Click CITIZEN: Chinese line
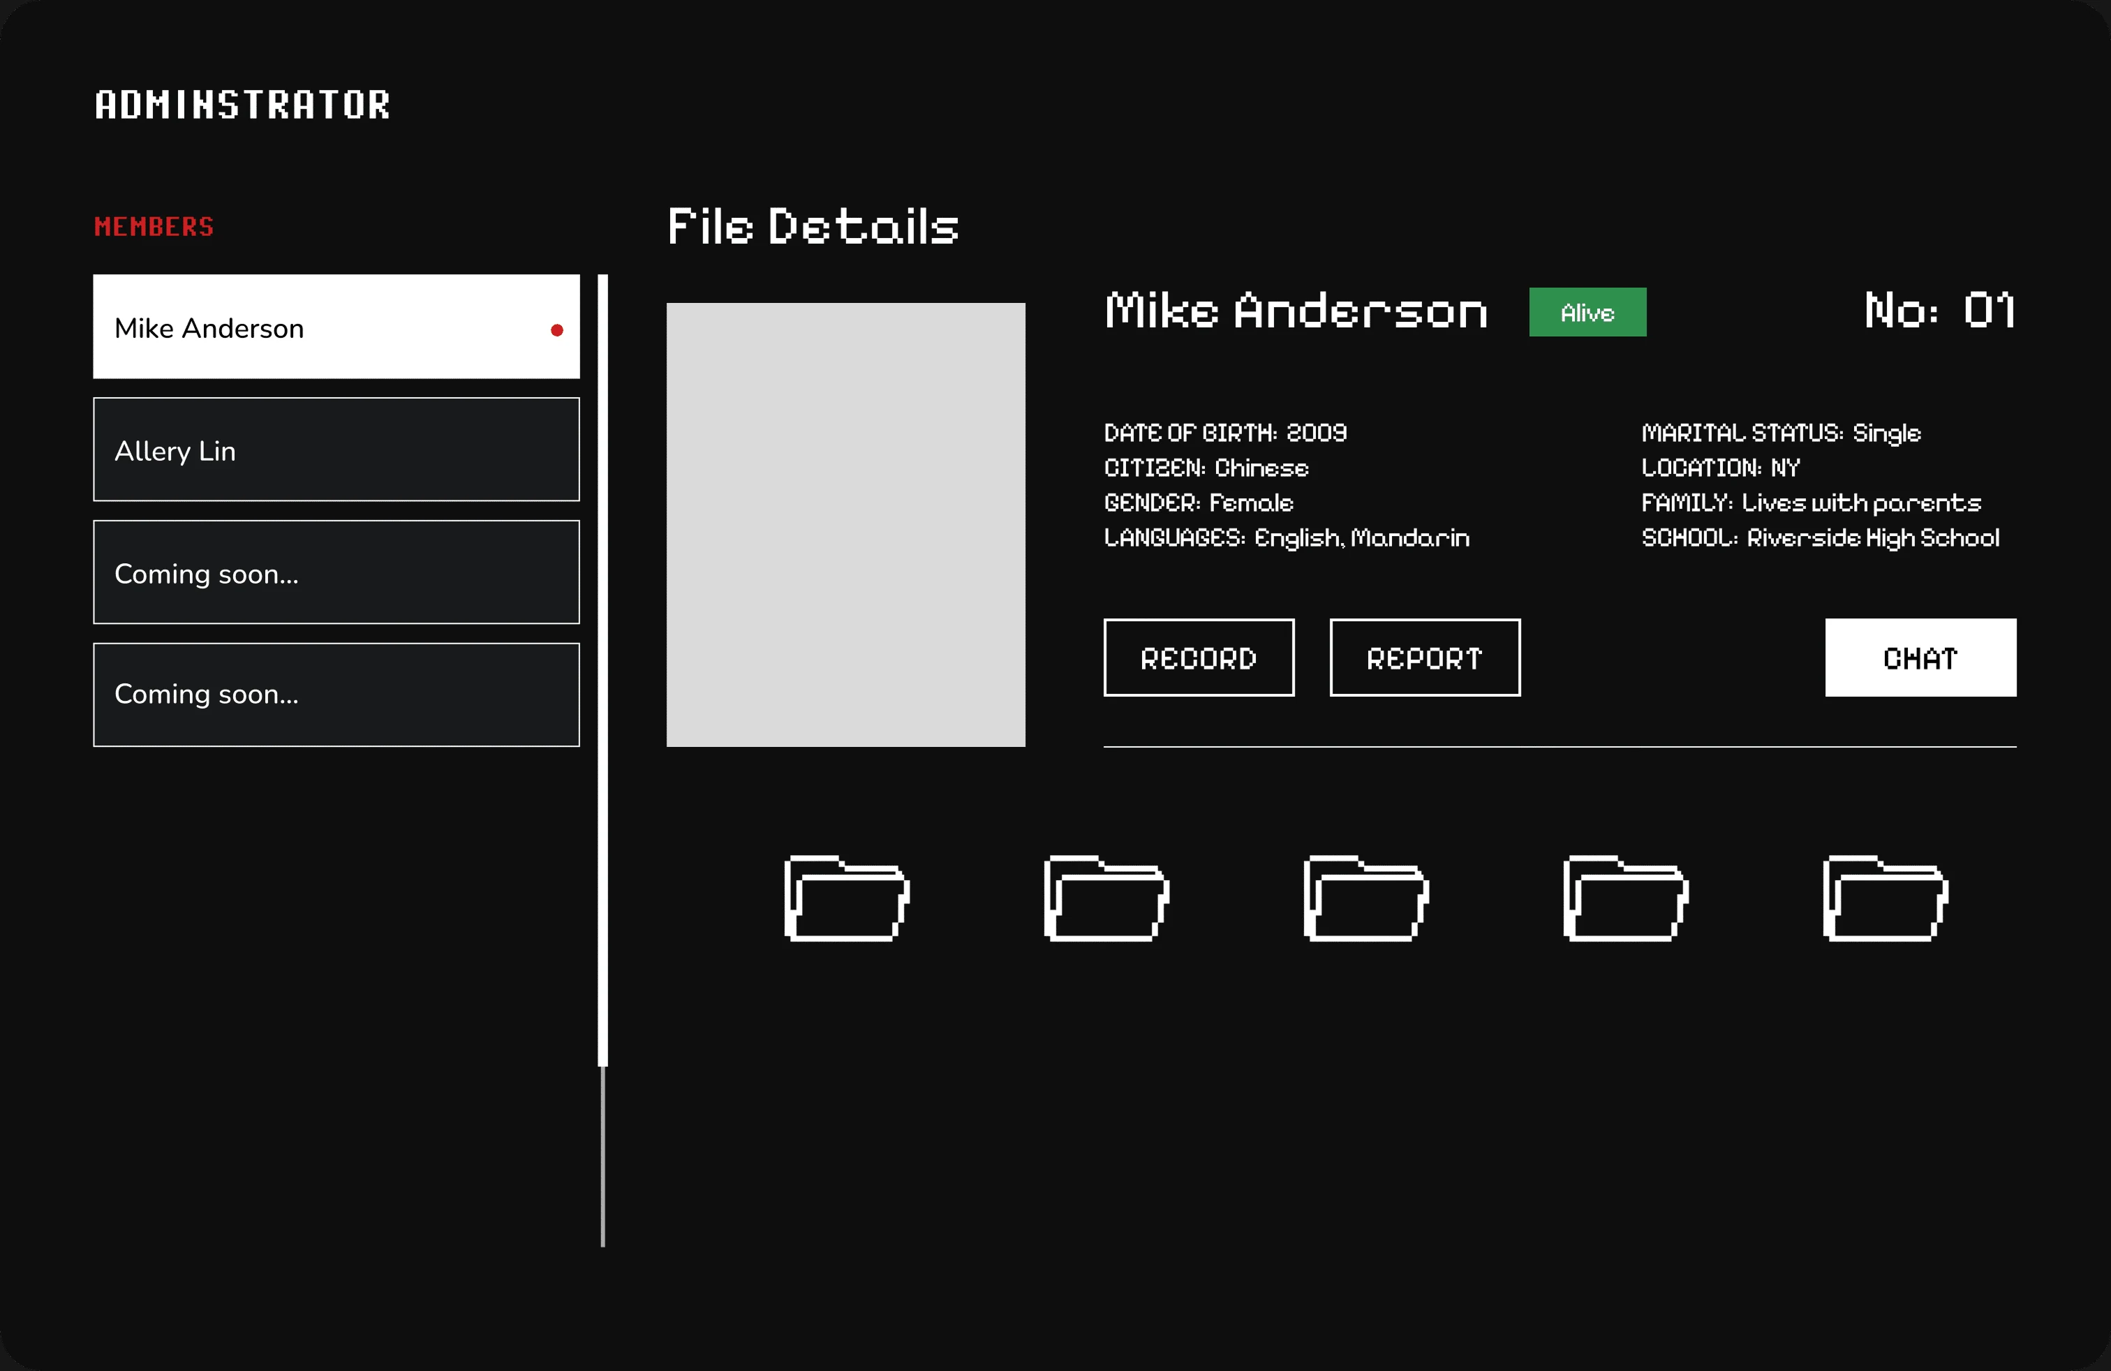Image resolution: width=2111 pixels, height=1371 pixels. (1206, 467)
